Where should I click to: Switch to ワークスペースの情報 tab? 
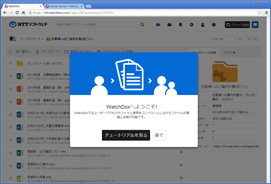[204, 53]
